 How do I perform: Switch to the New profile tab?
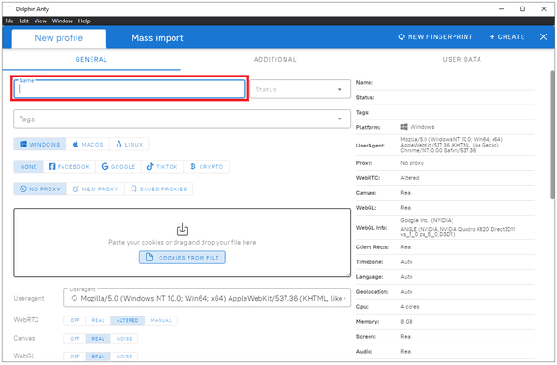coord(59,38)
